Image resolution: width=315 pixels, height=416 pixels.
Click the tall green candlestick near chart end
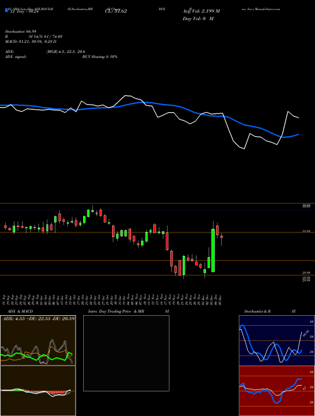[x=213, y=250]
